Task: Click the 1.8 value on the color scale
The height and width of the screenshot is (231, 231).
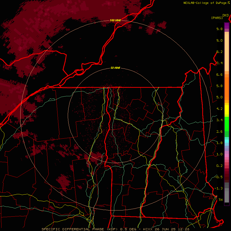Action: click(219, 143)
